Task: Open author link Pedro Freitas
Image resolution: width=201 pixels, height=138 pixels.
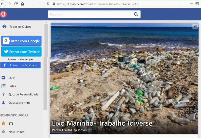Action: click(x=62, y=130)
